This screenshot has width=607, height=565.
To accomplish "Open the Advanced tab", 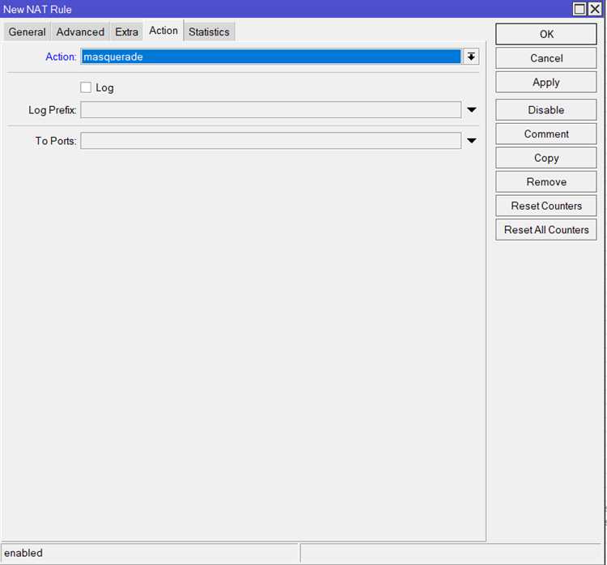I will (80, 32).
